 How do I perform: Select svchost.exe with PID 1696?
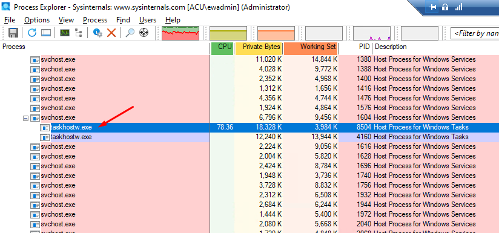tap(249, 166)
